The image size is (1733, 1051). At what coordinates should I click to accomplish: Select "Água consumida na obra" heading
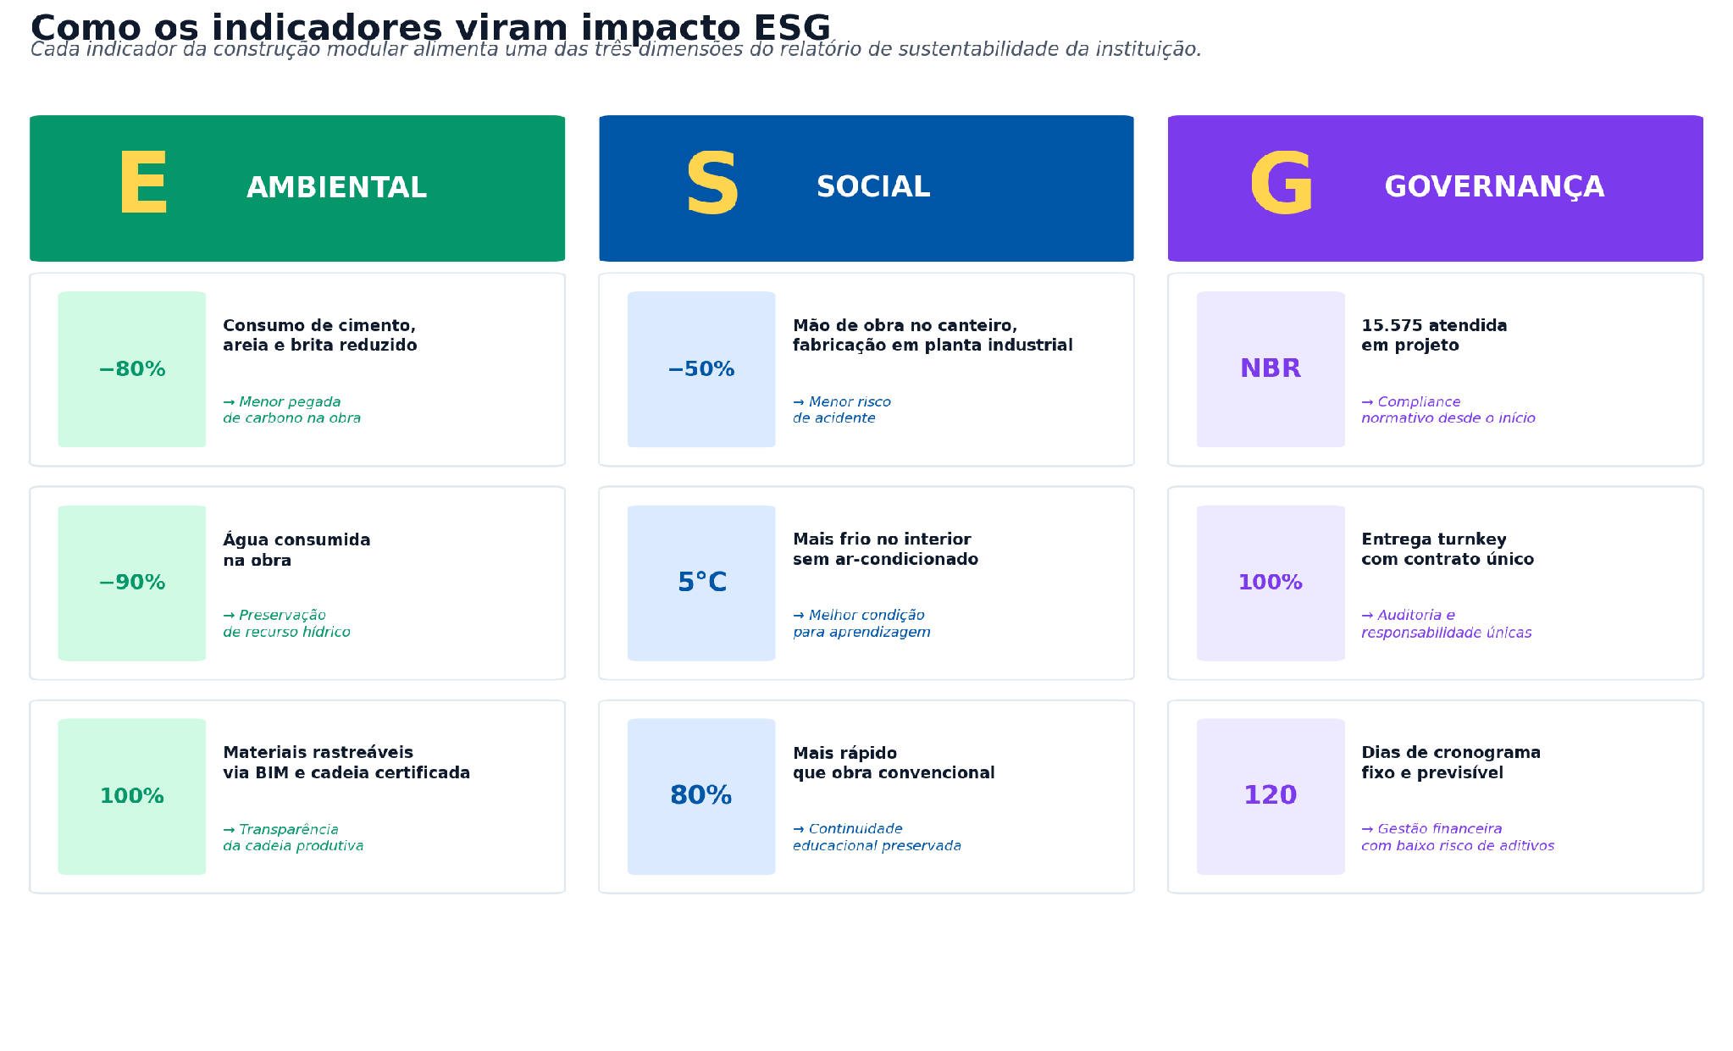[296, 550]
